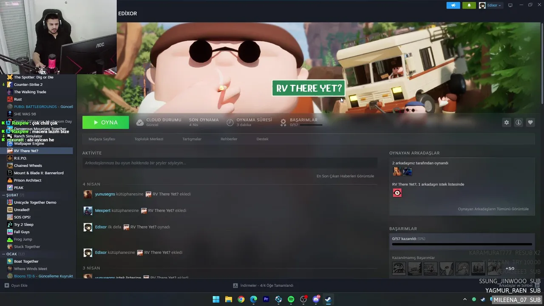The height and width of the screenshot is (306, 544).
Task: Open game info icon
Action: pos(518,122)
